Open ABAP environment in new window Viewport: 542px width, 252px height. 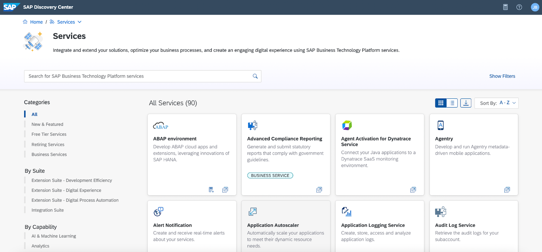click(225, 190)
